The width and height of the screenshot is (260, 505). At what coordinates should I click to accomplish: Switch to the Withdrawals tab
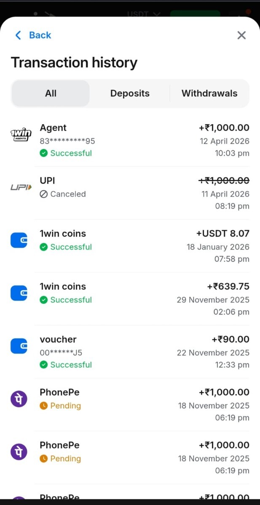[209, 93]
